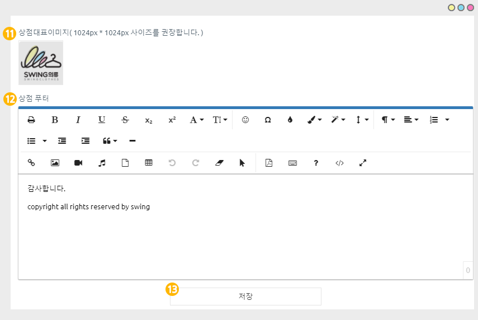Click the insert video camera icon
The height and width of the screenshot is (320, 478).
[78, 163]
